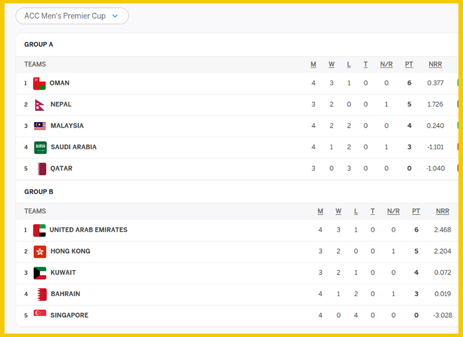The width and height of the screenshot is (463, 337).
Task: Click the Group A NRR column header
Action: click(435, 65)
